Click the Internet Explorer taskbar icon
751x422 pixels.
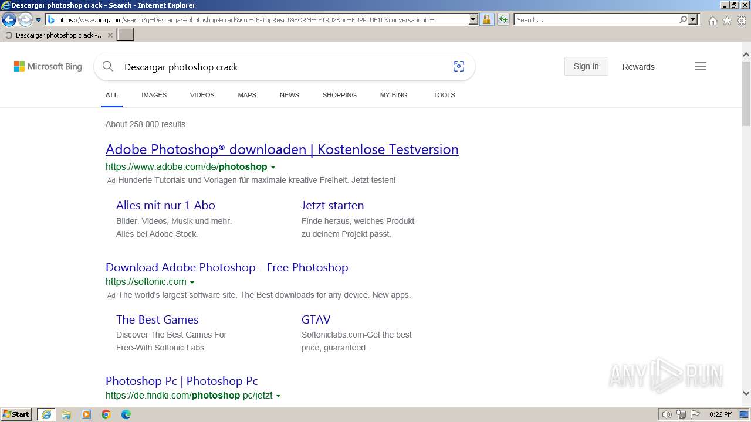46,414
